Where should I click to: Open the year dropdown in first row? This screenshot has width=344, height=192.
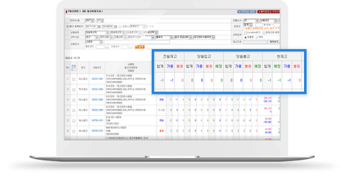click(90, 21)
